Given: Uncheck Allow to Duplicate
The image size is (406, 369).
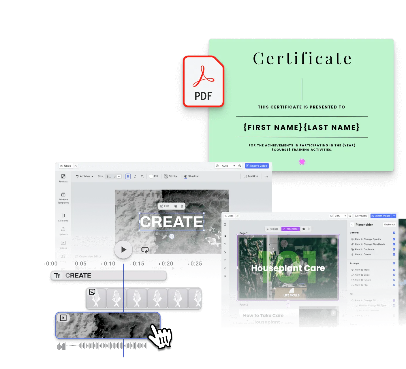Looking at the screenshot, I should (394, 249).
